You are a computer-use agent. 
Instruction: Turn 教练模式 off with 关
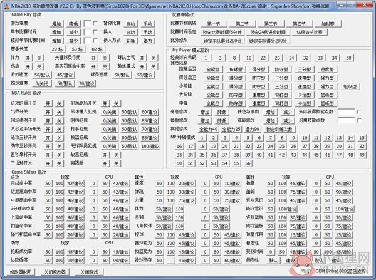[x=154, y=66]
